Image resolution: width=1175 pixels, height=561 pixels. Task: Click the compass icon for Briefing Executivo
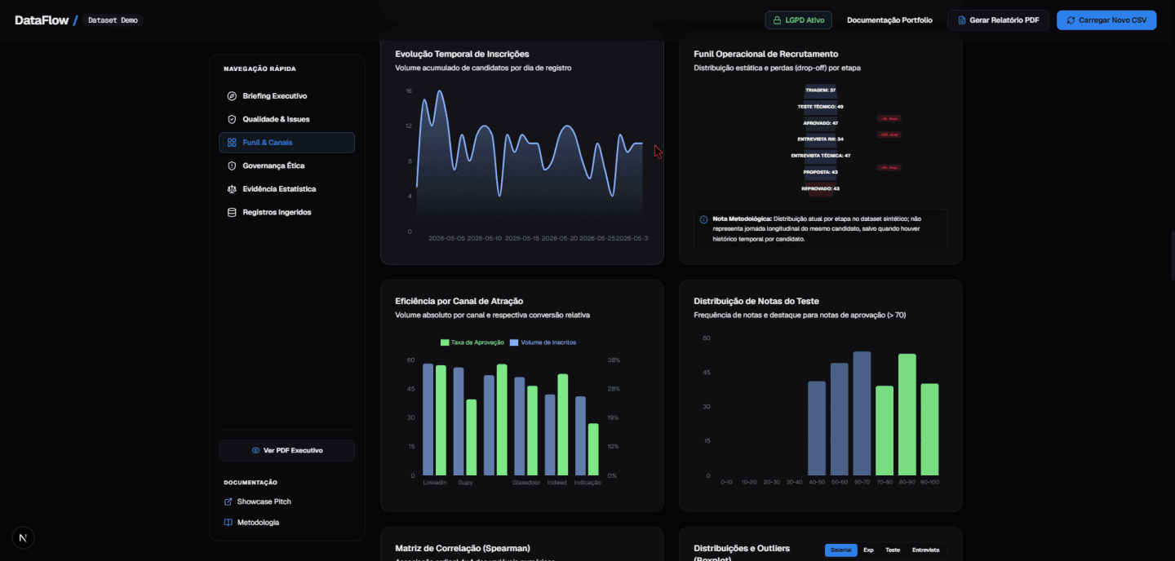[232, 96]
